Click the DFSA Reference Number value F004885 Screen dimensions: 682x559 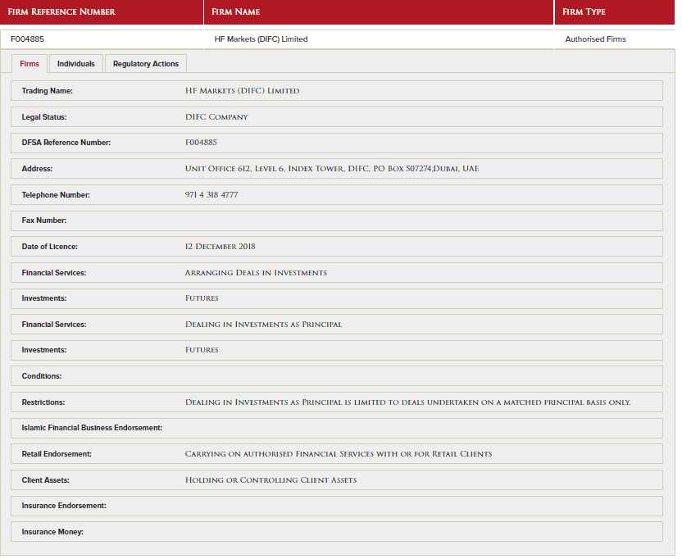pos(201,143)
